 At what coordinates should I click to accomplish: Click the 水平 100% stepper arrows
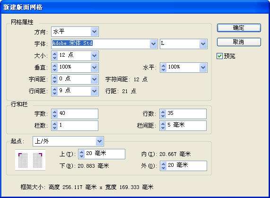click(x=164, y=68)
